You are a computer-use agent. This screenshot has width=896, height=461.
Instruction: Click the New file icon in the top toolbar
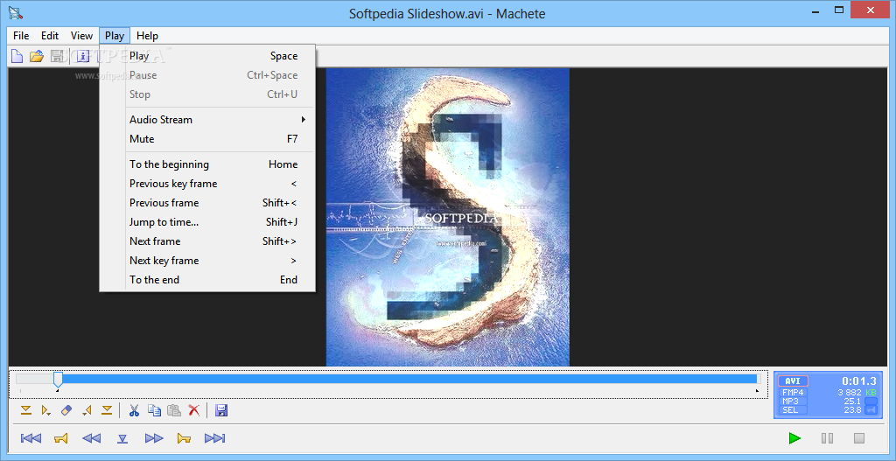pos(17,56)
